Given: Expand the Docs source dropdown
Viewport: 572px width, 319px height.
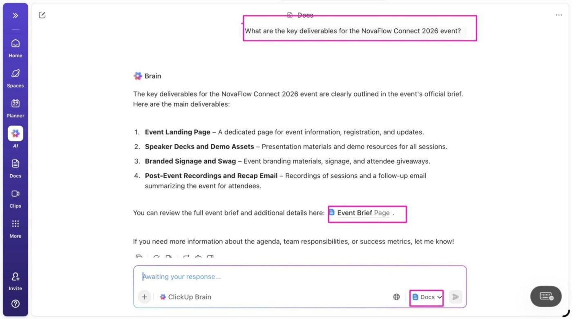Looking at the screenshot, I should pyautogui.click(x=427, y=297).
